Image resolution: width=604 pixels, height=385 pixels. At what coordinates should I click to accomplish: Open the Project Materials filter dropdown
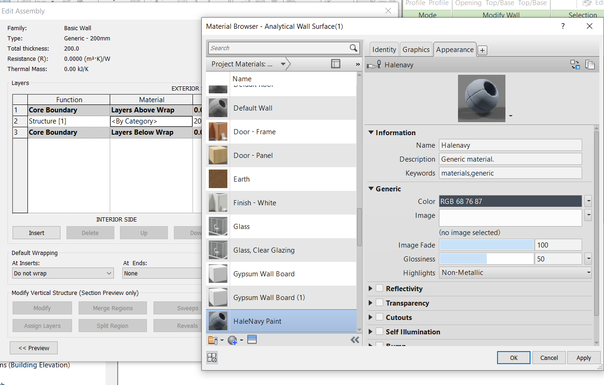pos(283,64)
